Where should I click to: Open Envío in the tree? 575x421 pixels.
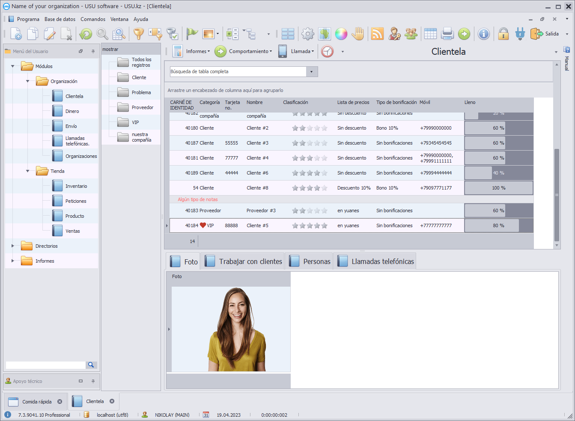[71, 126]
